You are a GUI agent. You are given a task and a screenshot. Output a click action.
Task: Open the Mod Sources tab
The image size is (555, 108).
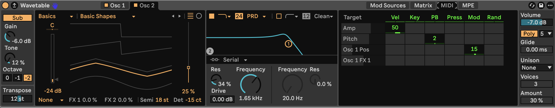click(x=388, y=5)
